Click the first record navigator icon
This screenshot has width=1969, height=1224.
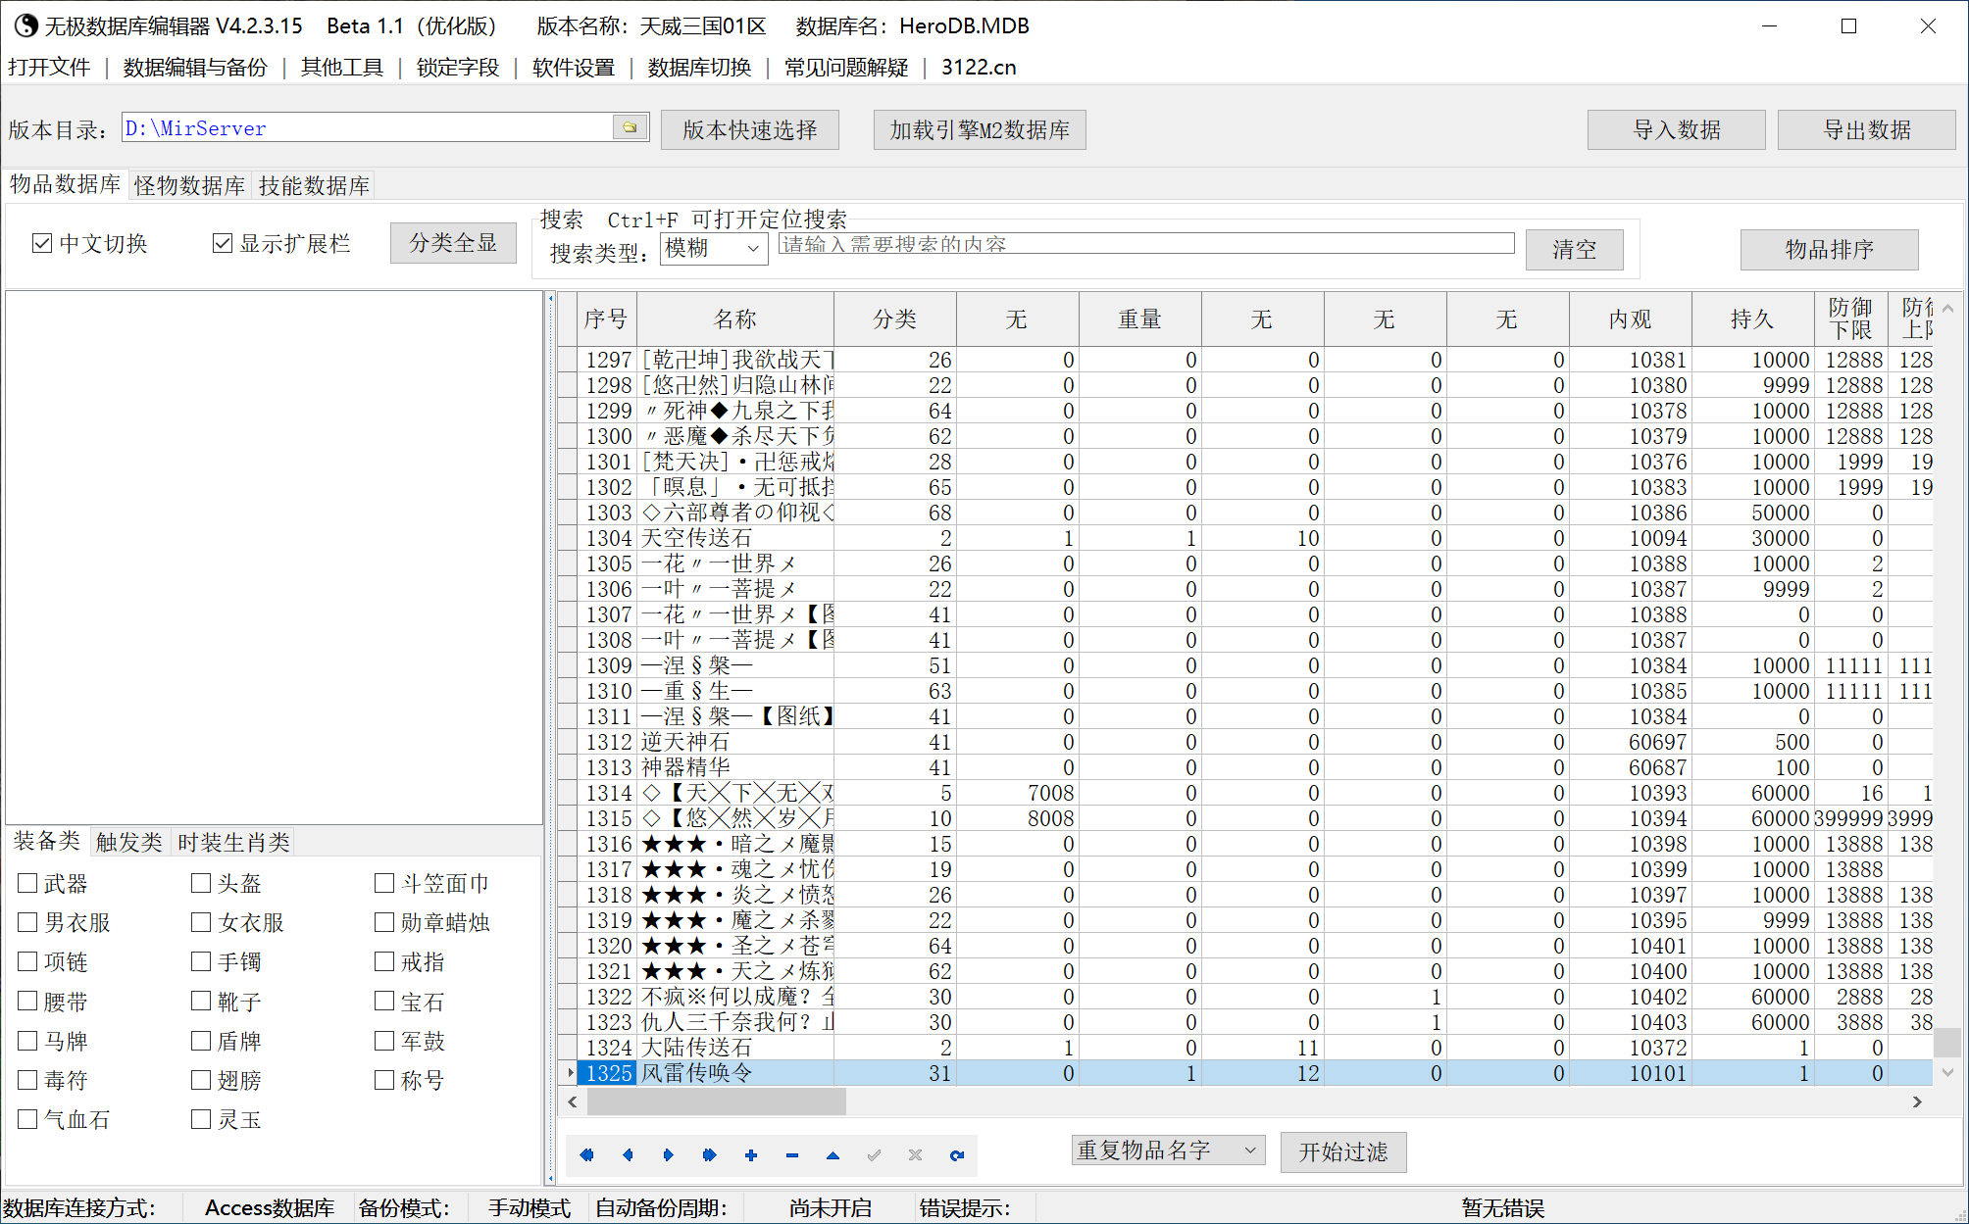coord(586,1155)
